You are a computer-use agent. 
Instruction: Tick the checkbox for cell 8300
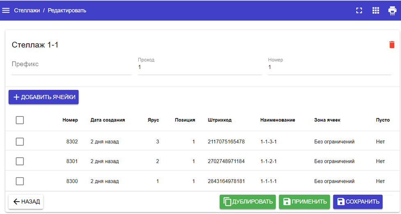pos(20,181)
